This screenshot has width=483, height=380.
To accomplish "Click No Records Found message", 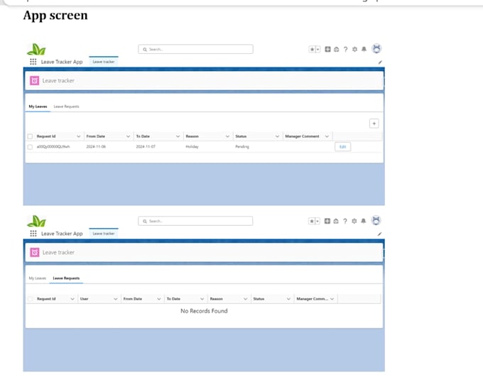I will click(204, 311).
